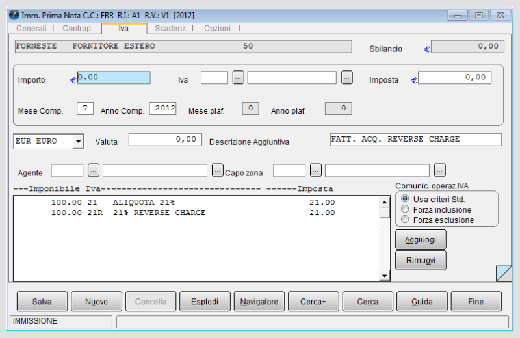Image resolution: width=520 pixels, height=338 pixels.
Task: Open the Guida help button
Action: (x=422, y=301)
